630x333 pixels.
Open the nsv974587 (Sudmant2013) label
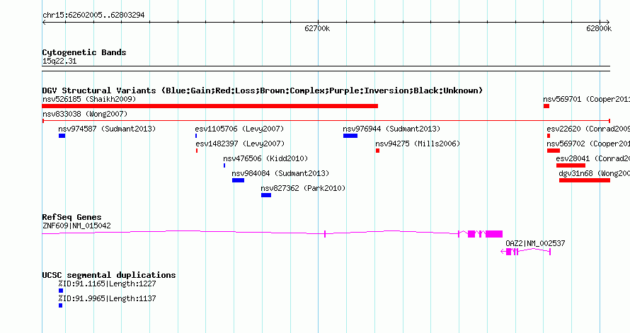[x=107, y=129]
